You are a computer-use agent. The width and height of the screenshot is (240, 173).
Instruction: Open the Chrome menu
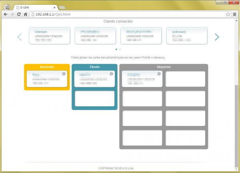234,14
